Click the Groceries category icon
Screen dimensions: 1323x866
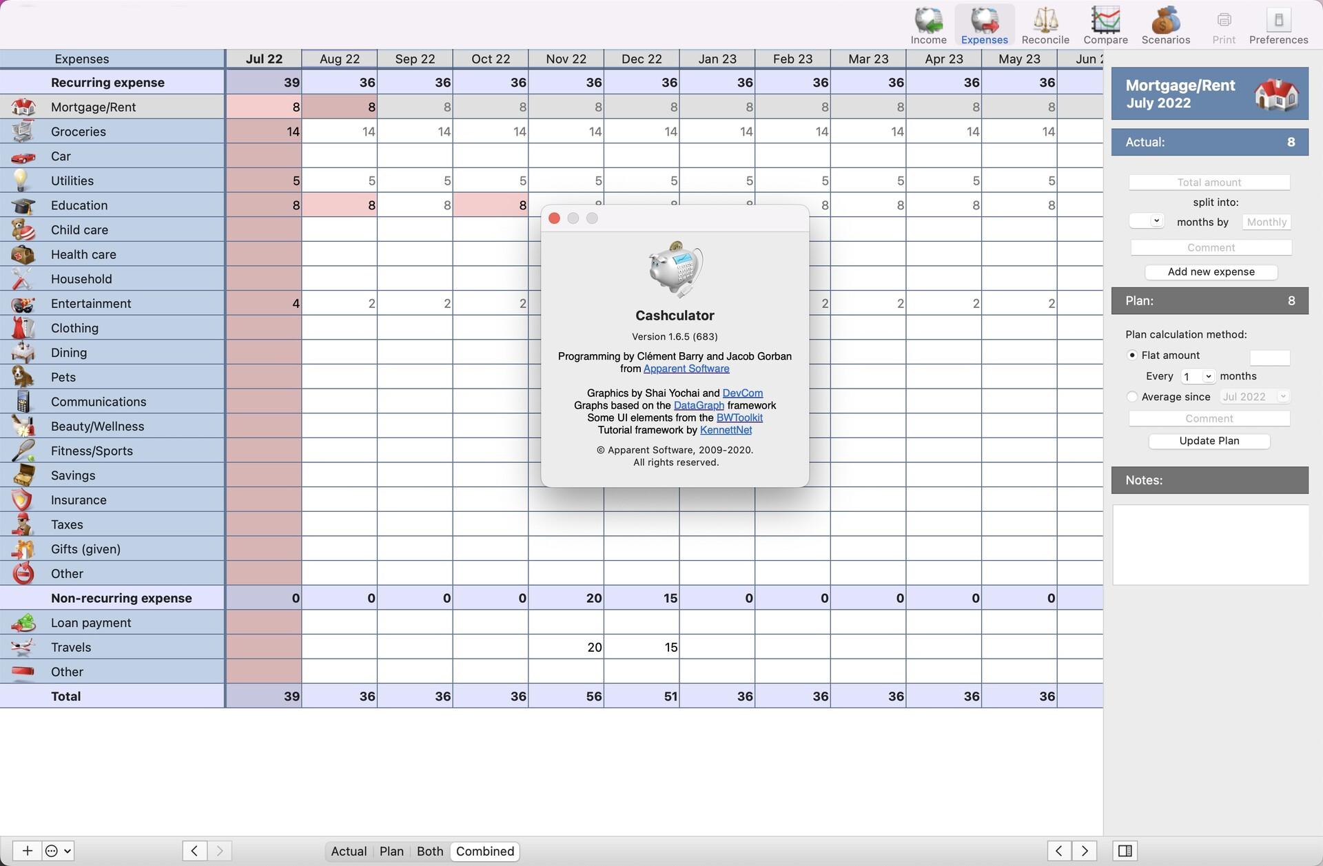[22, 131]
